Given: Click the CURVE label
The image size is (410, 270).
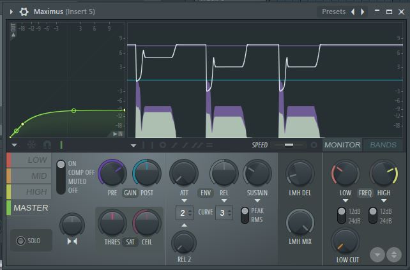Looking at the screenshot, I should [205, 213].
